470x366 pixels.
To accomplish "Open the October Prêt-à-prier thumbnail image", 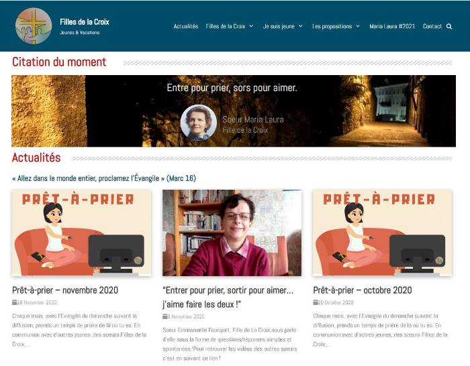I will [x=383, y=233].
